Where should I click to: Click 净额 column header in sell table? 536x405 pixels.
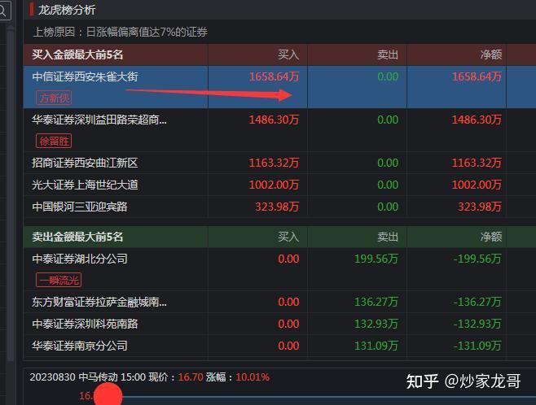pos(491,237)
